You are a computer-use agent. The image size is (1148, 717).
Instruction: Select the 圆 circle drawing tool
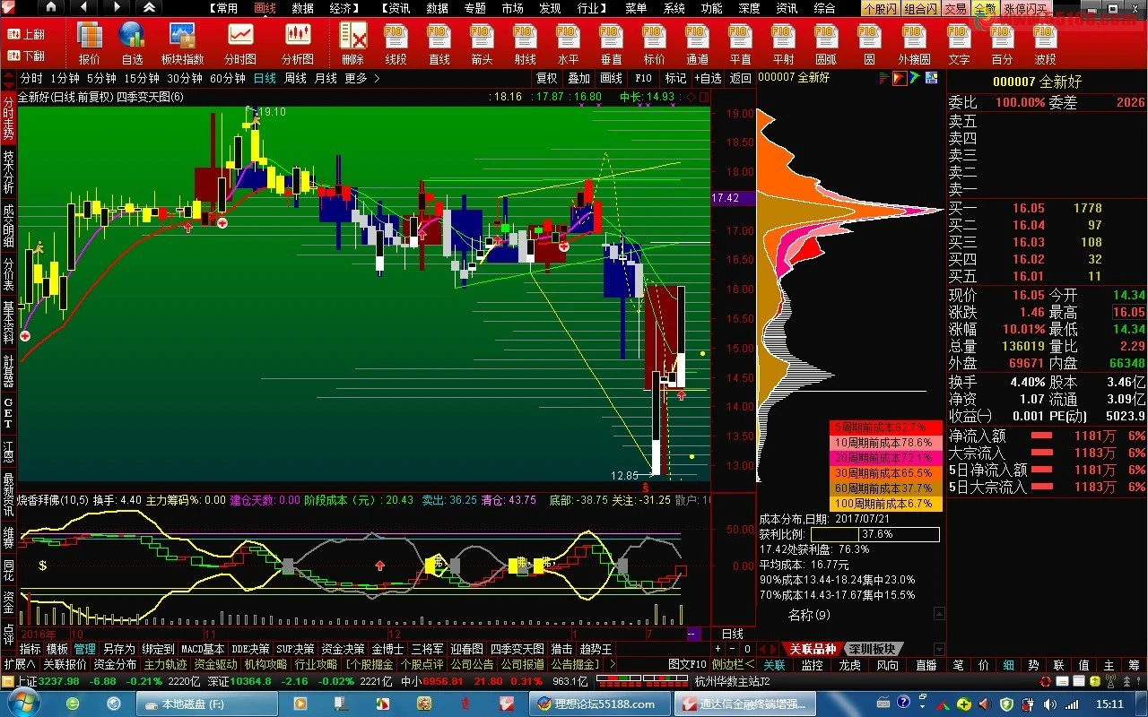(x=869, y=43)
